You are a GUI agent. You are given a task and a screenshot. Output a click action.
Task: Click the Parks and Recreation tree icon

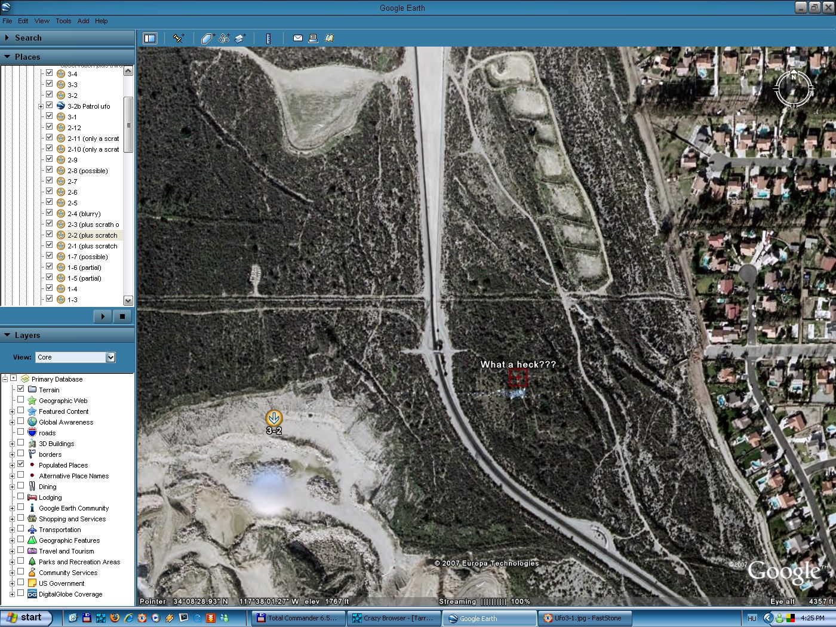click(32, 562)
